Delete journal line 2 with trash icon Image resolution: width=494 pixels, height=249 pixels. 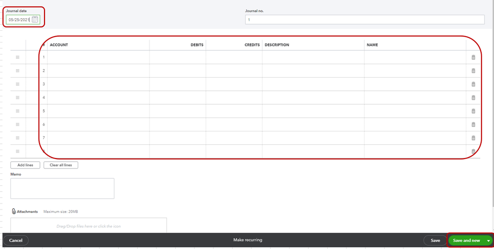point(473,71)
